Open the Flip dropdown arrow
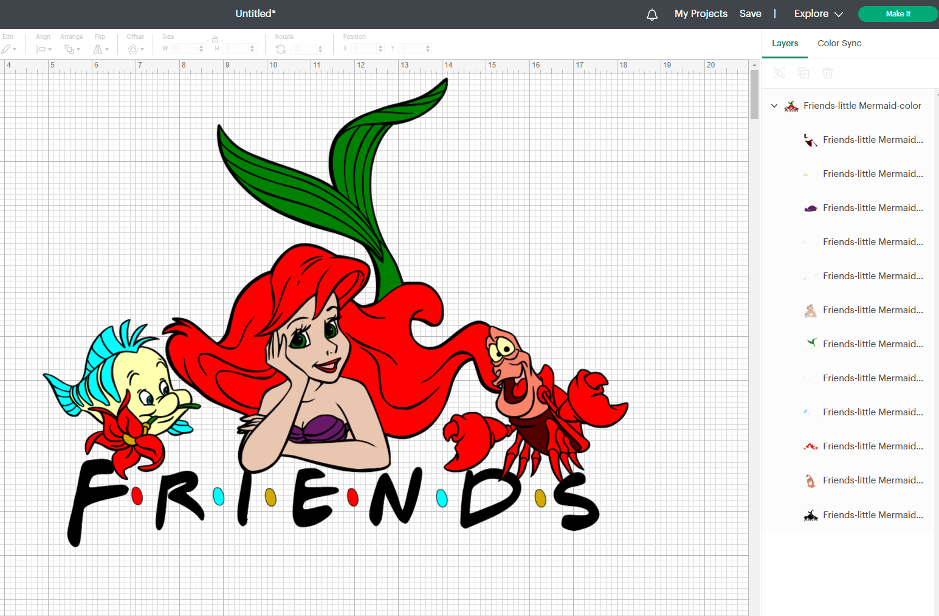The width and height of the screenshot is (939, 616). [x=107, y=49]
